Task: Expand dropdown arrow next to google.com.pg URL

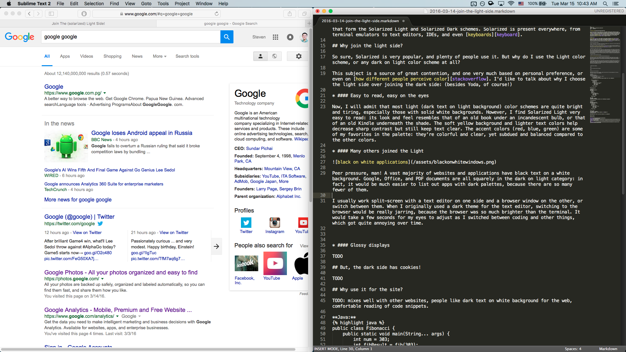Action: click(x=105, y=93)
